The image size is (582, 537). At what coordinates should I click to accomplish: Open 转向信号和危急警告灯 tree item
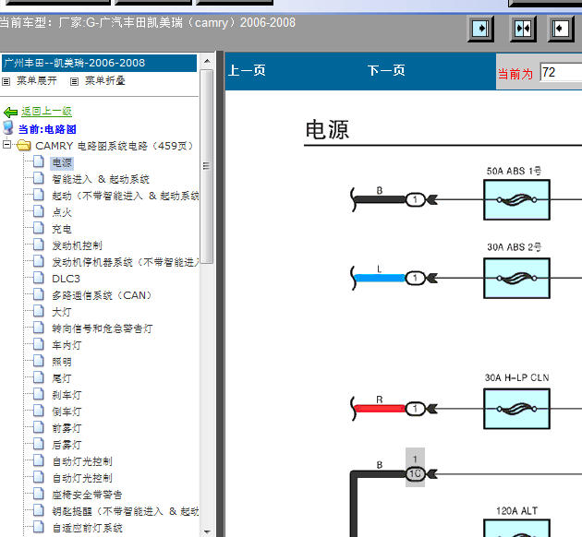[x=102, y=328]
